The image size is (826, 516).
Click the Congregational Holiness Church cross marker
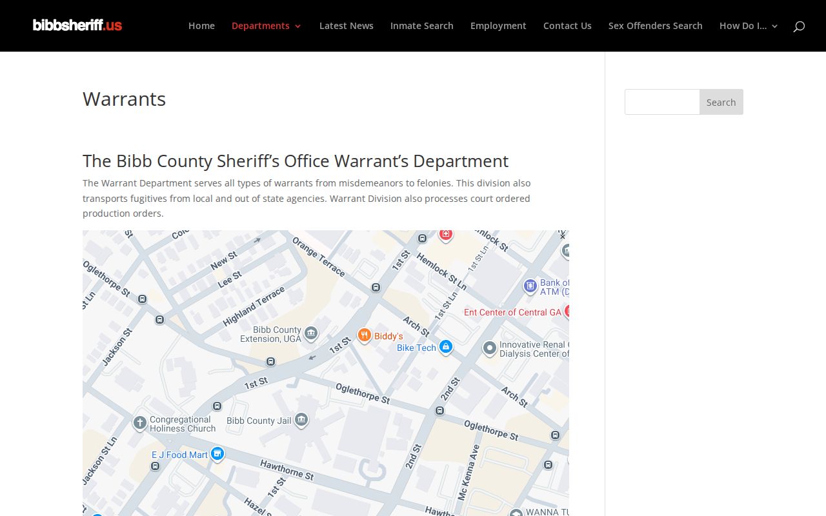coord(139,423)
